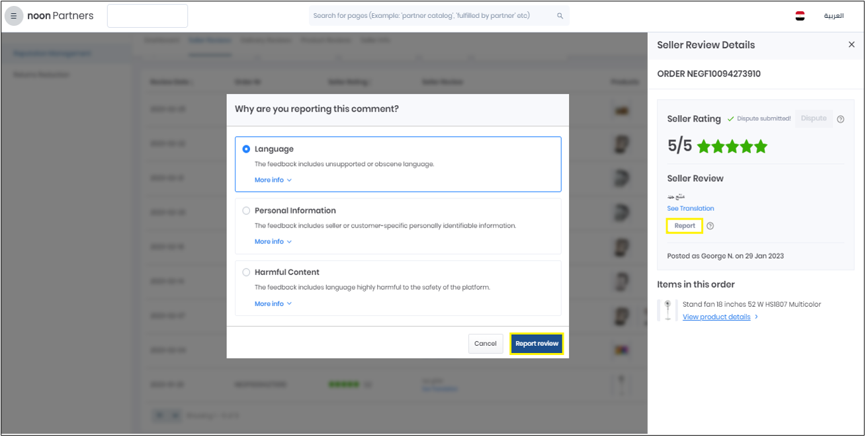Click the search magnifier icon
This screenshot has height=437, width=866.
(x=560, y=16)
